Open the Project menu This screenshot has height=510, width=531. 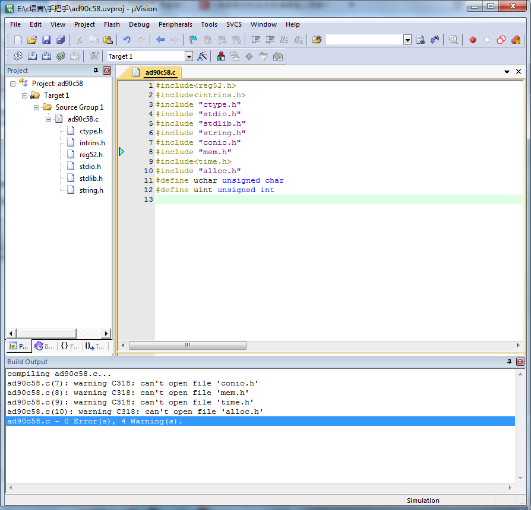pos(84,24)
